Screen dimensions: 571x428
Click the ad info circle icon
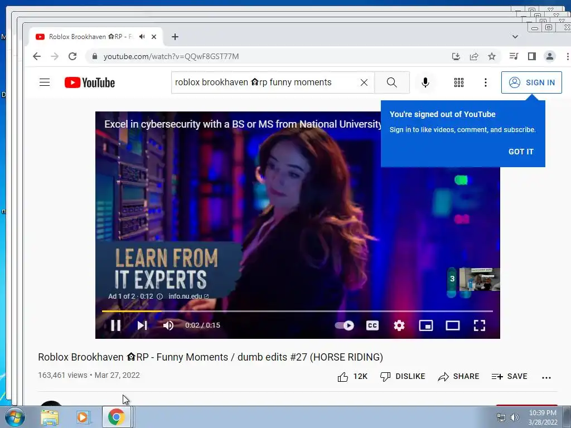click(x=159, y=296)
